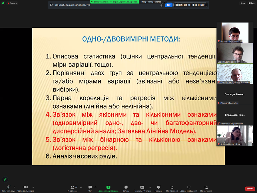Select Svitlana Usenko PSAU video tile

coord(235,136)
